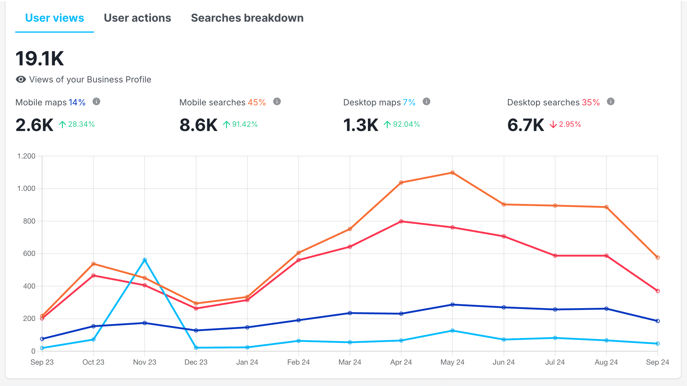687x386 pixels.
Task: Click the Desktop searches 35% label
Action: coord(553,102)
